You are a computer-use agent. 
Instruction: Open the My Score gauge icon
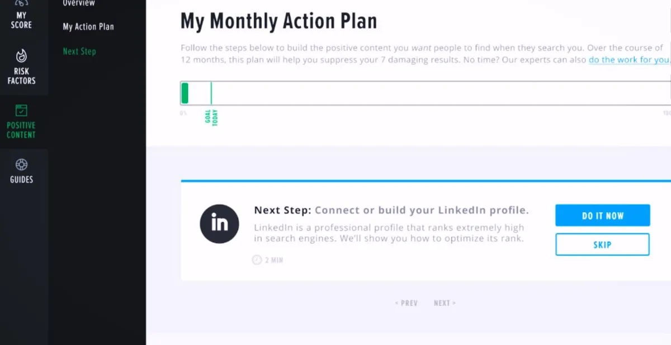pyautogui.click(x=21, y=3)
